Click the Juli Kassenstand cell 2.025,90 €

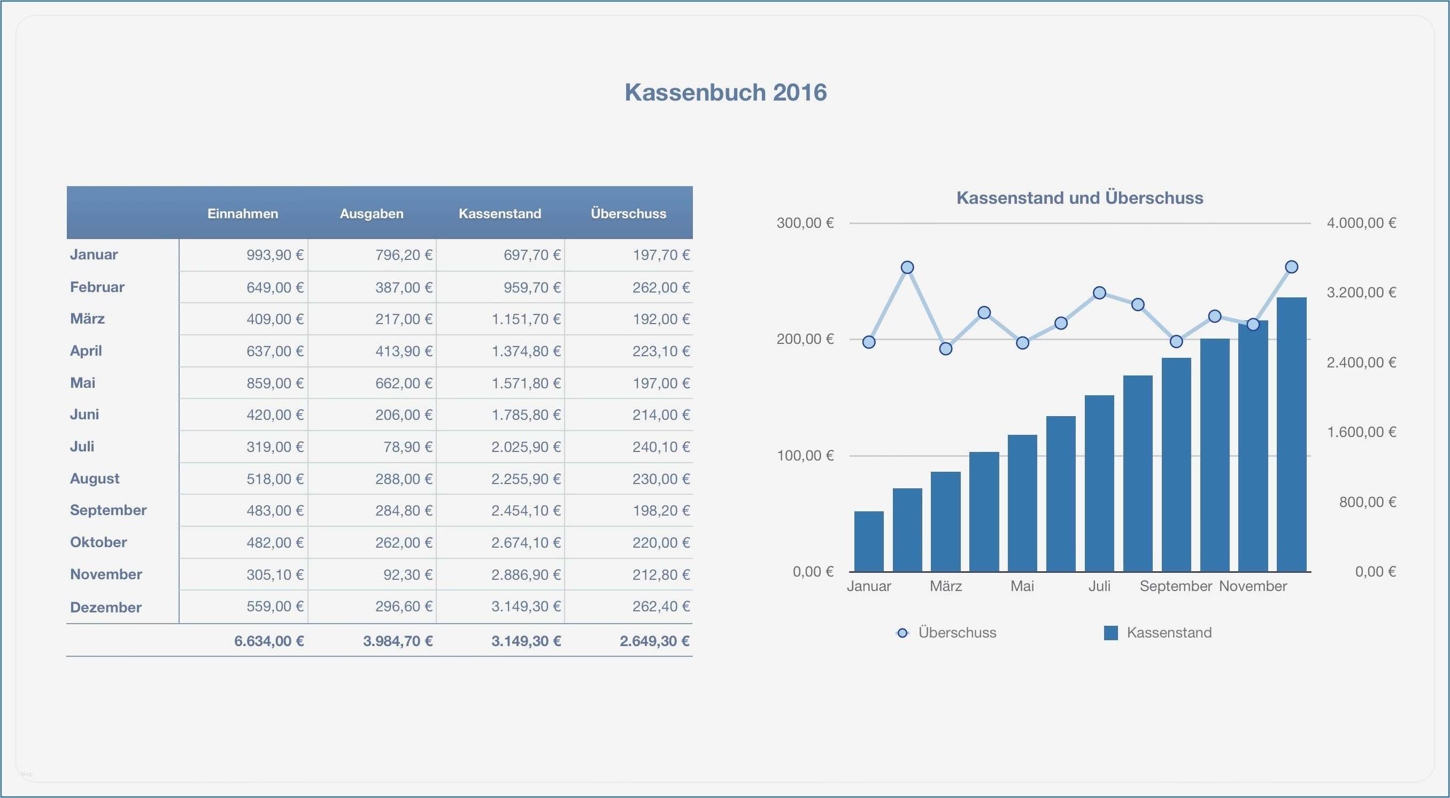[526, 447]
